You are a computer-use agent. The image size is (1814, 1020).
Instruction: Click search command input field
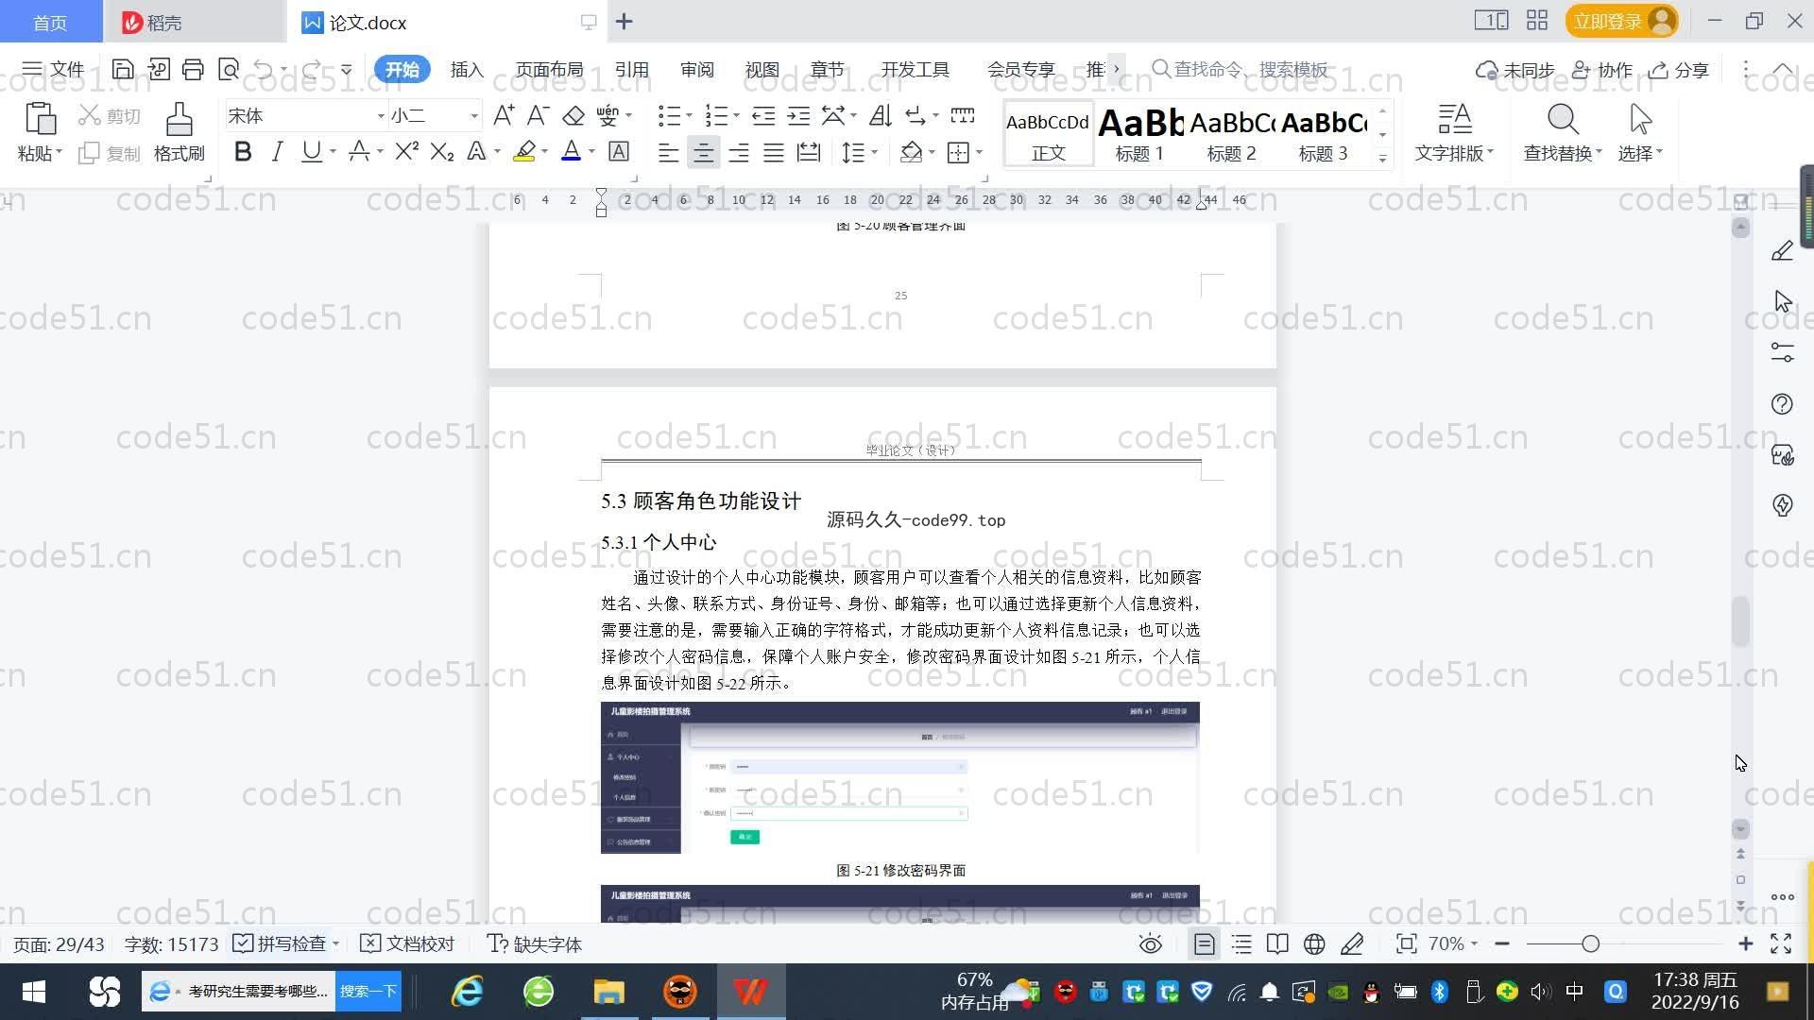1249,69
